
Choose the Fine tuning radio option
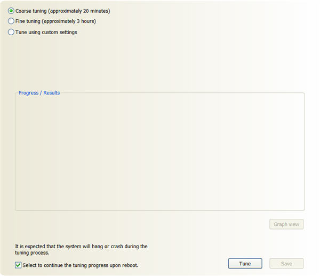pyautogui.click(x=11, y=21)
